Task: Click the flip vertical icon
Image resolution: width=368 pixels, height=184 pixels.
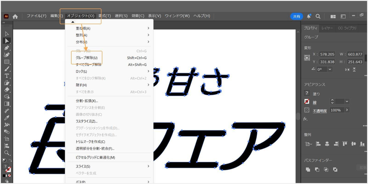Action: (354, 70)
